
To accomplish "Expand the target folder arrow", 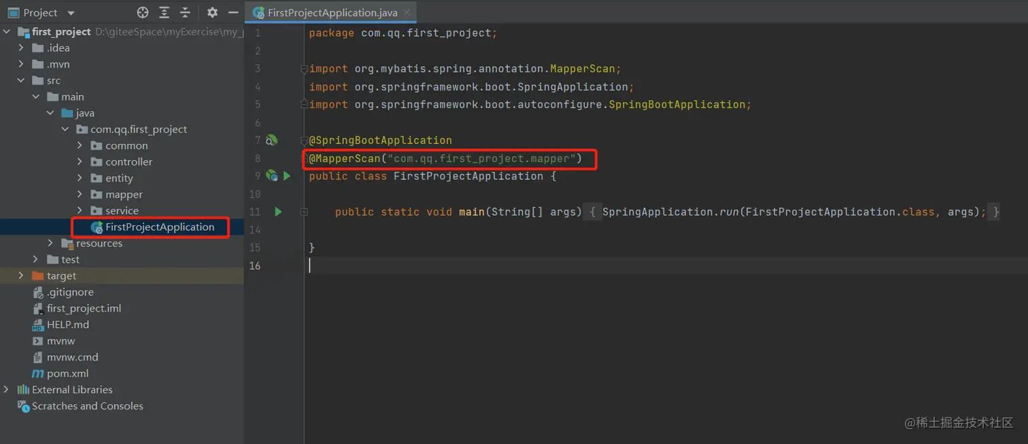I will click(x=21, y=276).
